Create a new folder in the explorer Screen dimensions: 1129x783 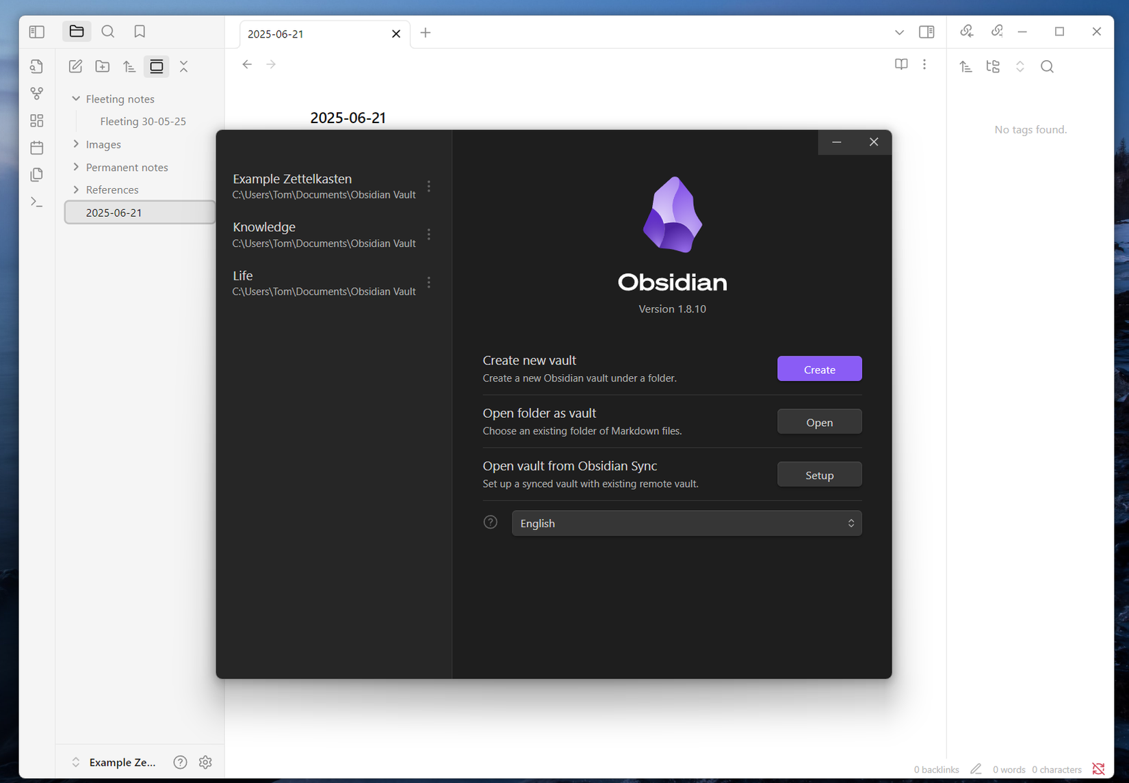(x=102, y=66)
